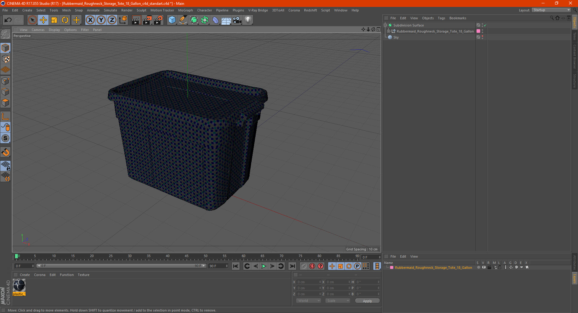The height and width of the screenshot is (313, 578).
Task: Toggle Sky object visibility dots
Action: [482, 37]
